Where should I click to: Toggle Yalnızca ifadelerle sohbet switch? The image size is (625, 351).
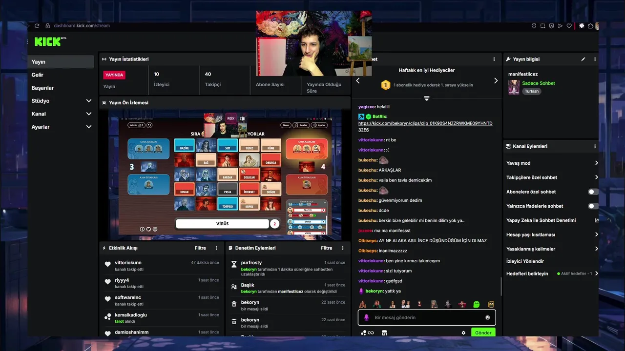coord(593,206)
